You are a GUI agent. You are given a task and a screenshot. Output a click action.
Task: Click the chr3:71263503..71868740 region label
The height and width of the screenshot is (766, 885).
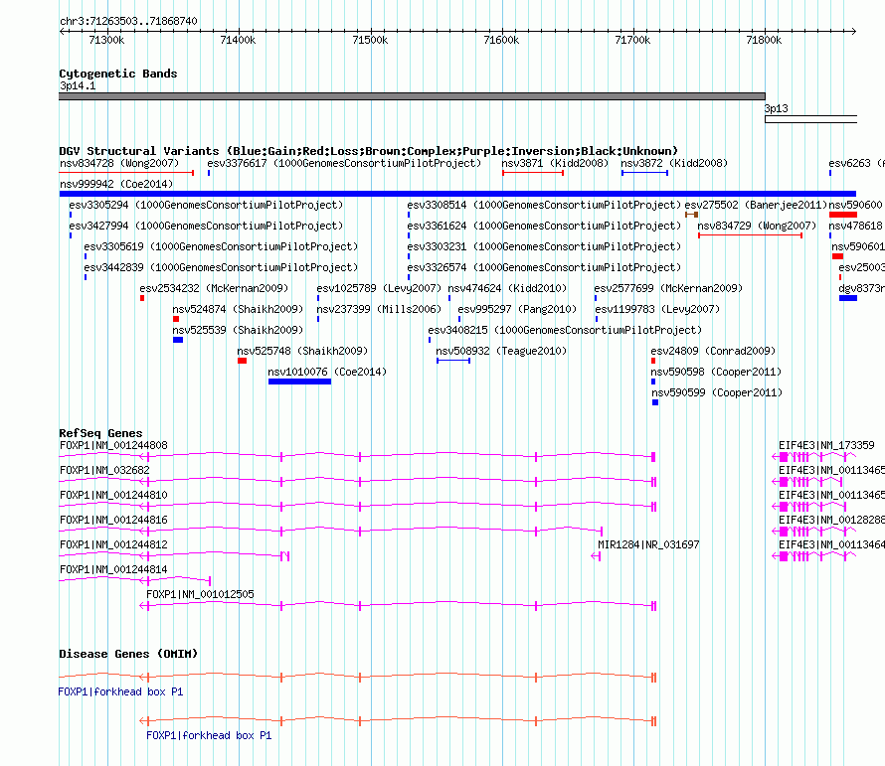[x=128, y=21]
